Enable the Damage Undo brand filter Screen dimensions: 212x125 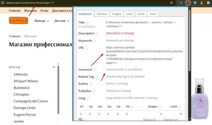point(10,108)
